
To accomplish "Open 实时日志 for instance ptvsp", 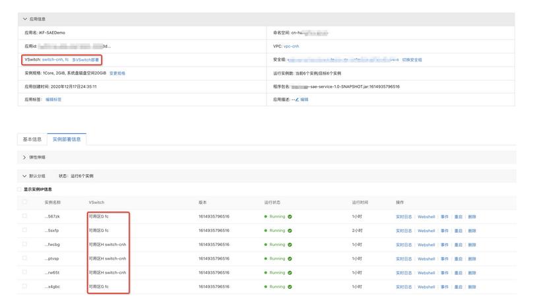I will click(404, 258).
